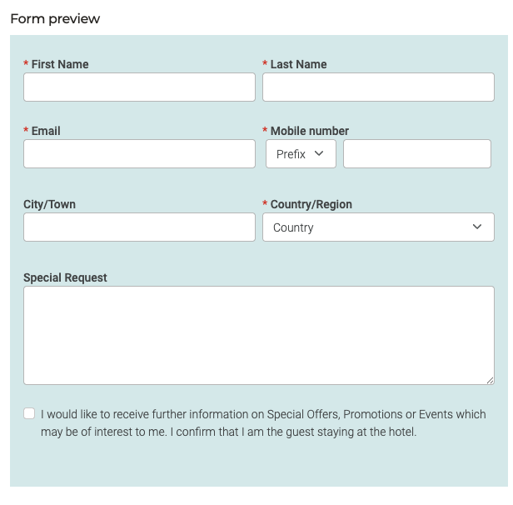Open the Country selection dropdown
The width and height of the screenshot is (513, 505).
point(378,227)
